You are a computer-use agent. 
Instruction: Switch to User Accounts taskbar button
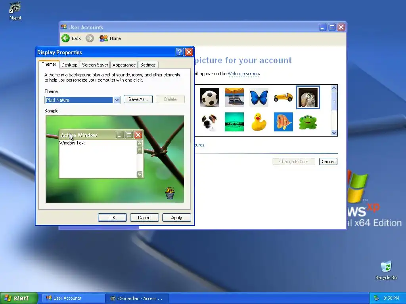point(73,298)
